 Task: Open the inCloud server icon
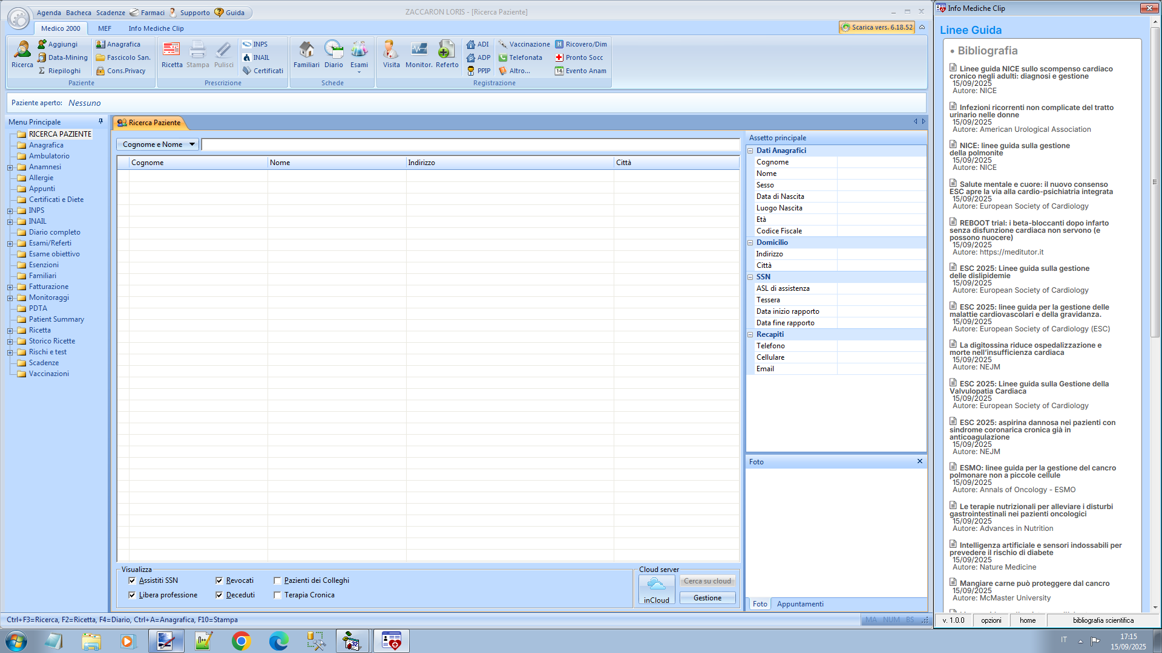coord(657,590)
